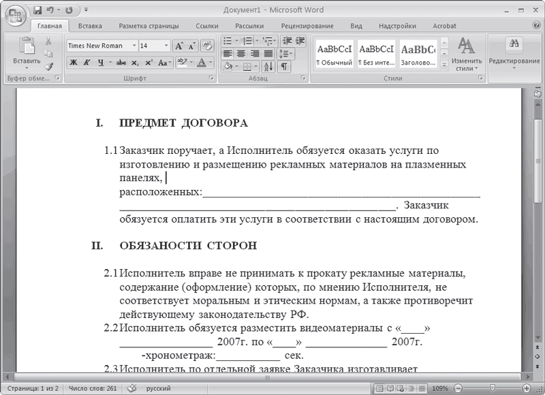The image size is (545, 395).
Task: Open the round Office button menu
Action: coord(16,15)
